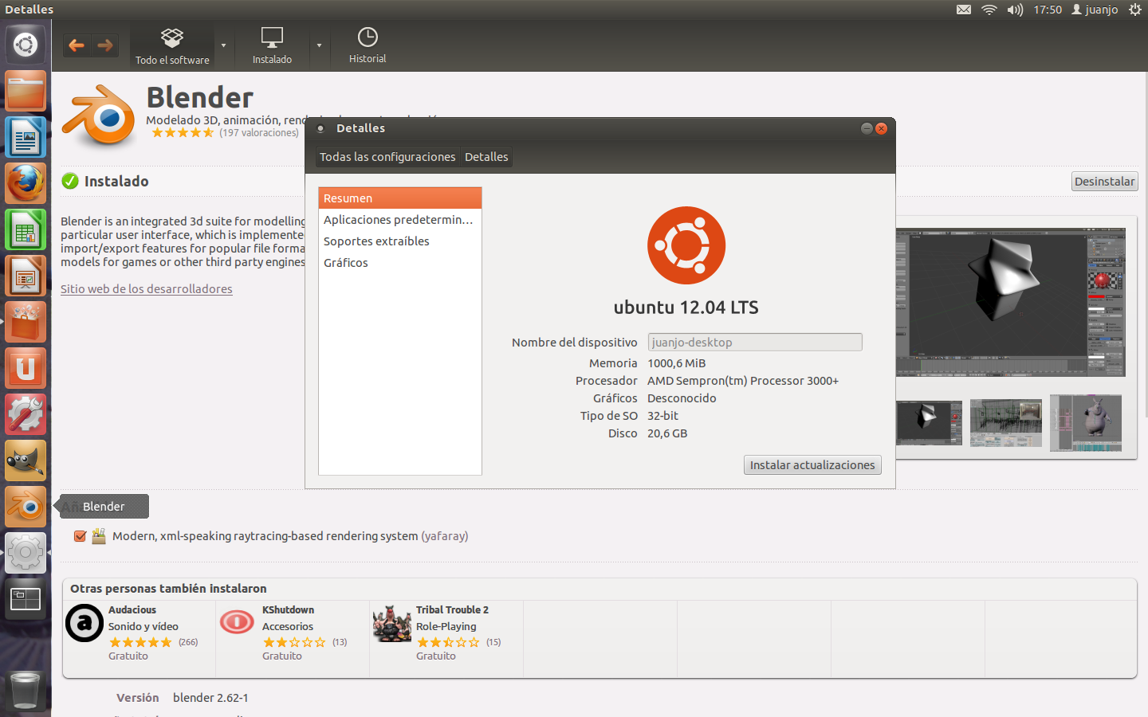
Task: Click the green Instalado status checkmark
Action: pos(70,182)
